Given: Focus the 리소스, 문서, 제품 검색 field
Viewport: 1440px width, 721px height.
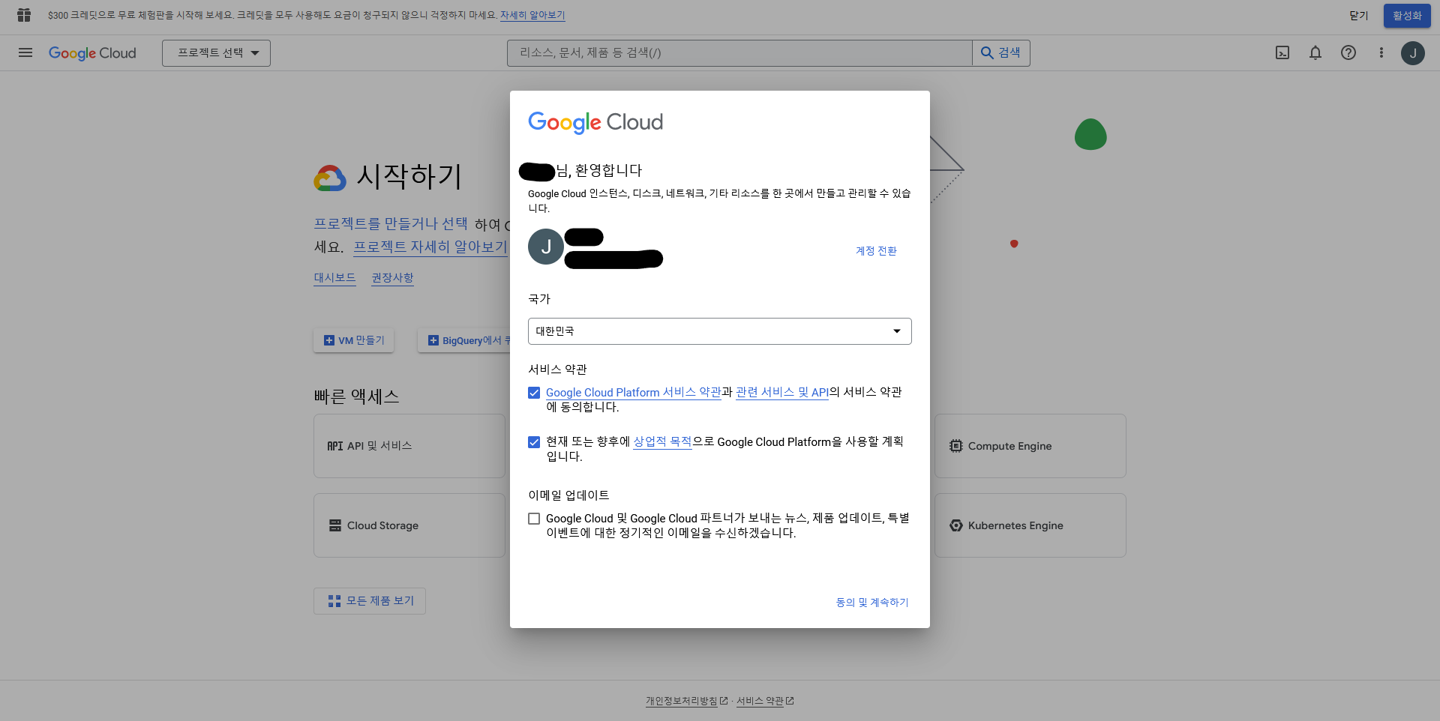Looking at the screenshot, I should click(739, 52).
